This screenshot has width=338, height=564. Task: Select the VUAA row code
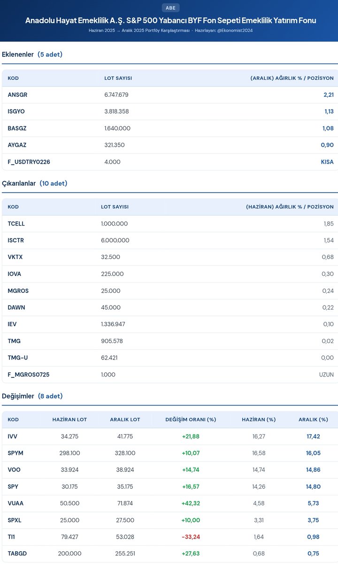pos(15,503)
